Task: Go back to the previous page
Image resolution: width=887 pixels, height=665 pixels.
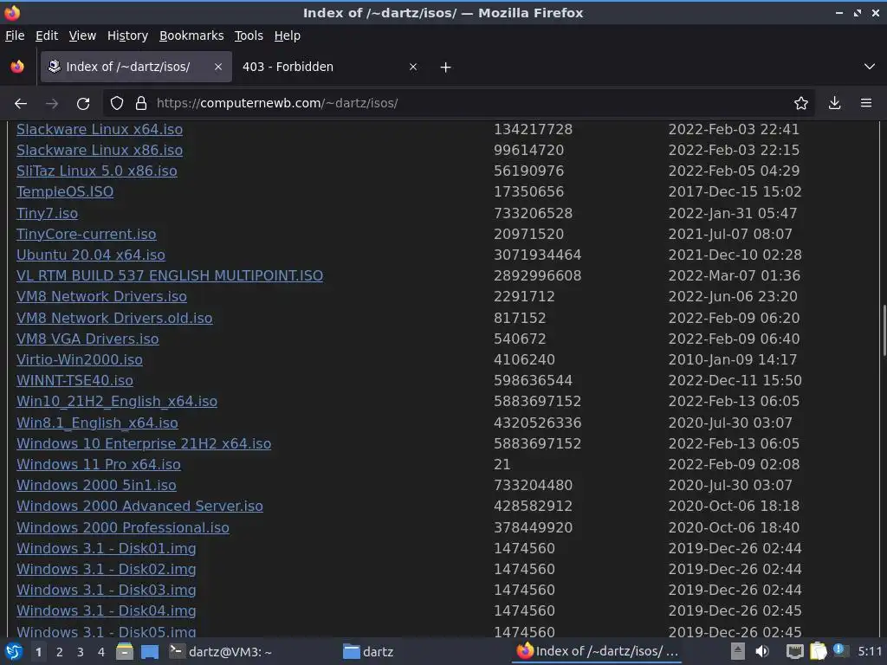Action: pos(21,104)
